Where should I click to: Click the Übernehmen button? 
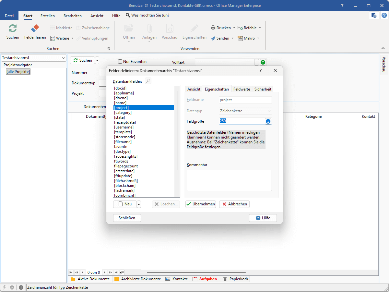(201, 204)
